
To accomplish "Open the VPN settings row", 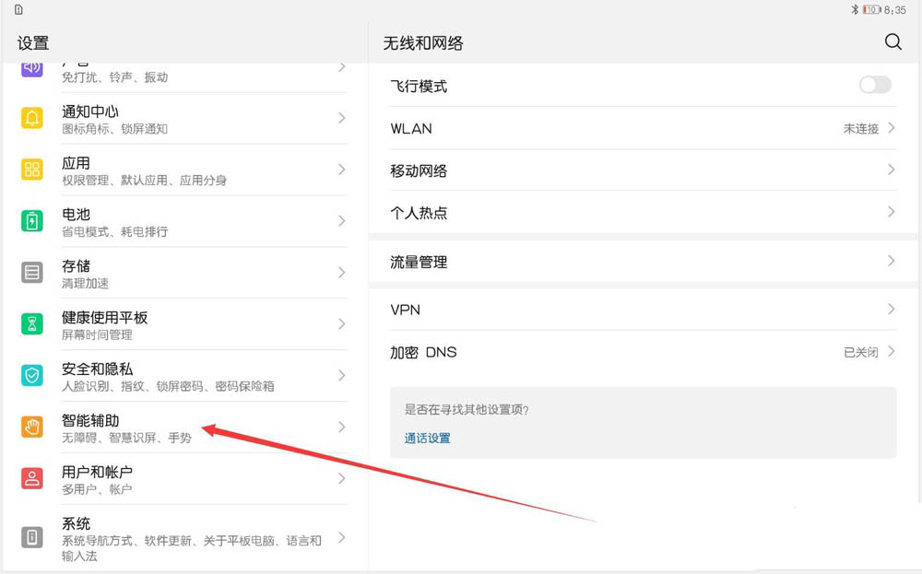I will point(636,309).
